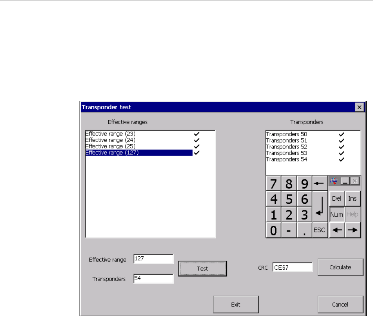373x316 pixels.
Task: Click the checkmark next to Transponders 50
Action: tap(342, 134)
